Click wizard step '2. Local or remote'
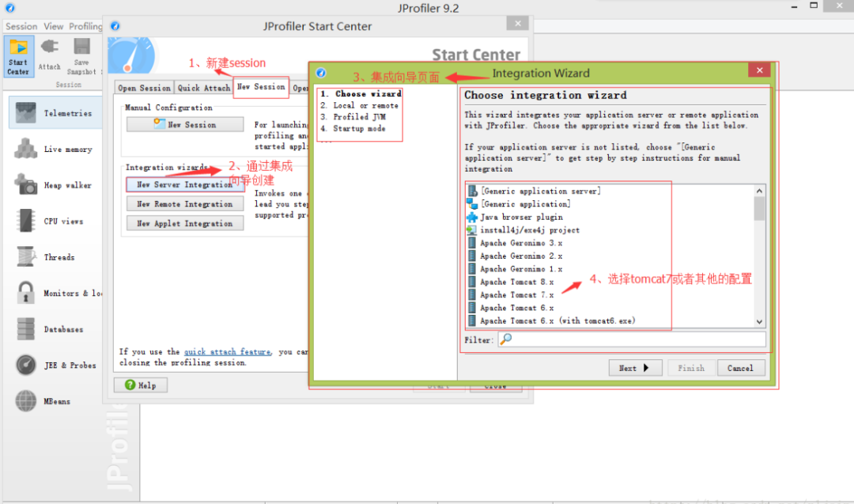 [x=360, y=105]
